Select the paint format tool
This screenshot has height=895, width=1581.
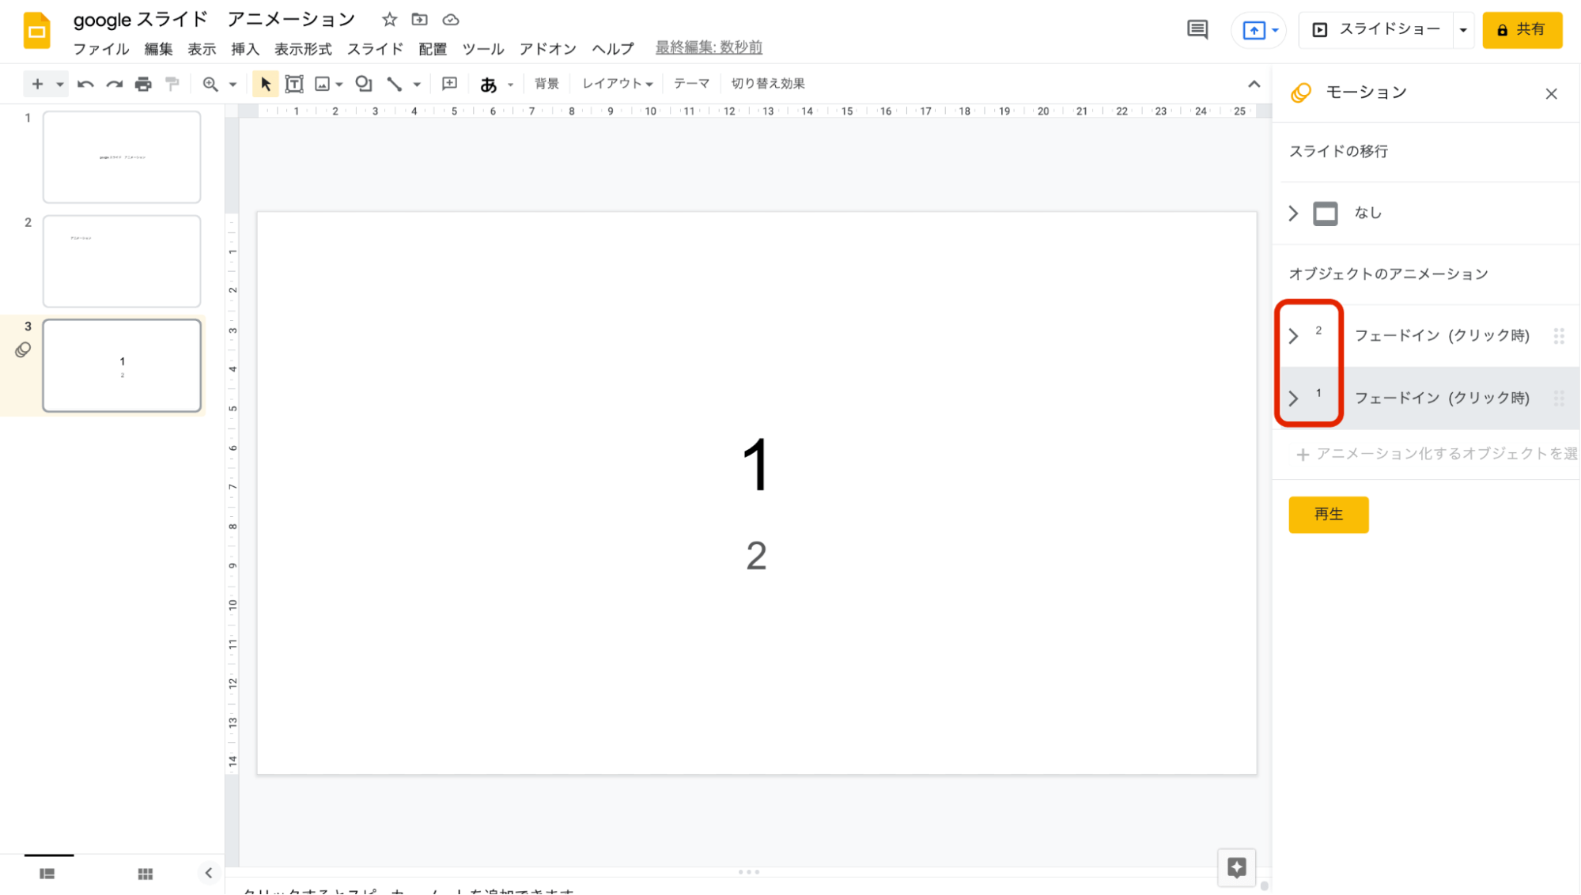[172, 84]
